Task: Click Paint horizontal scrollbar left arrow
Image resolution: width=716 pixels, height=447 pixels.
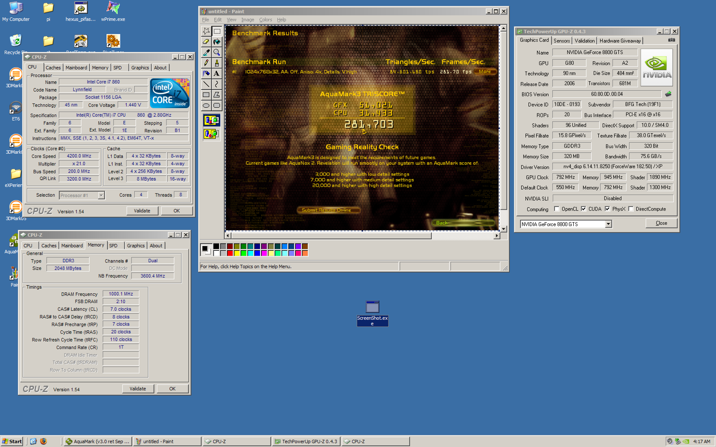Action: 228,236
